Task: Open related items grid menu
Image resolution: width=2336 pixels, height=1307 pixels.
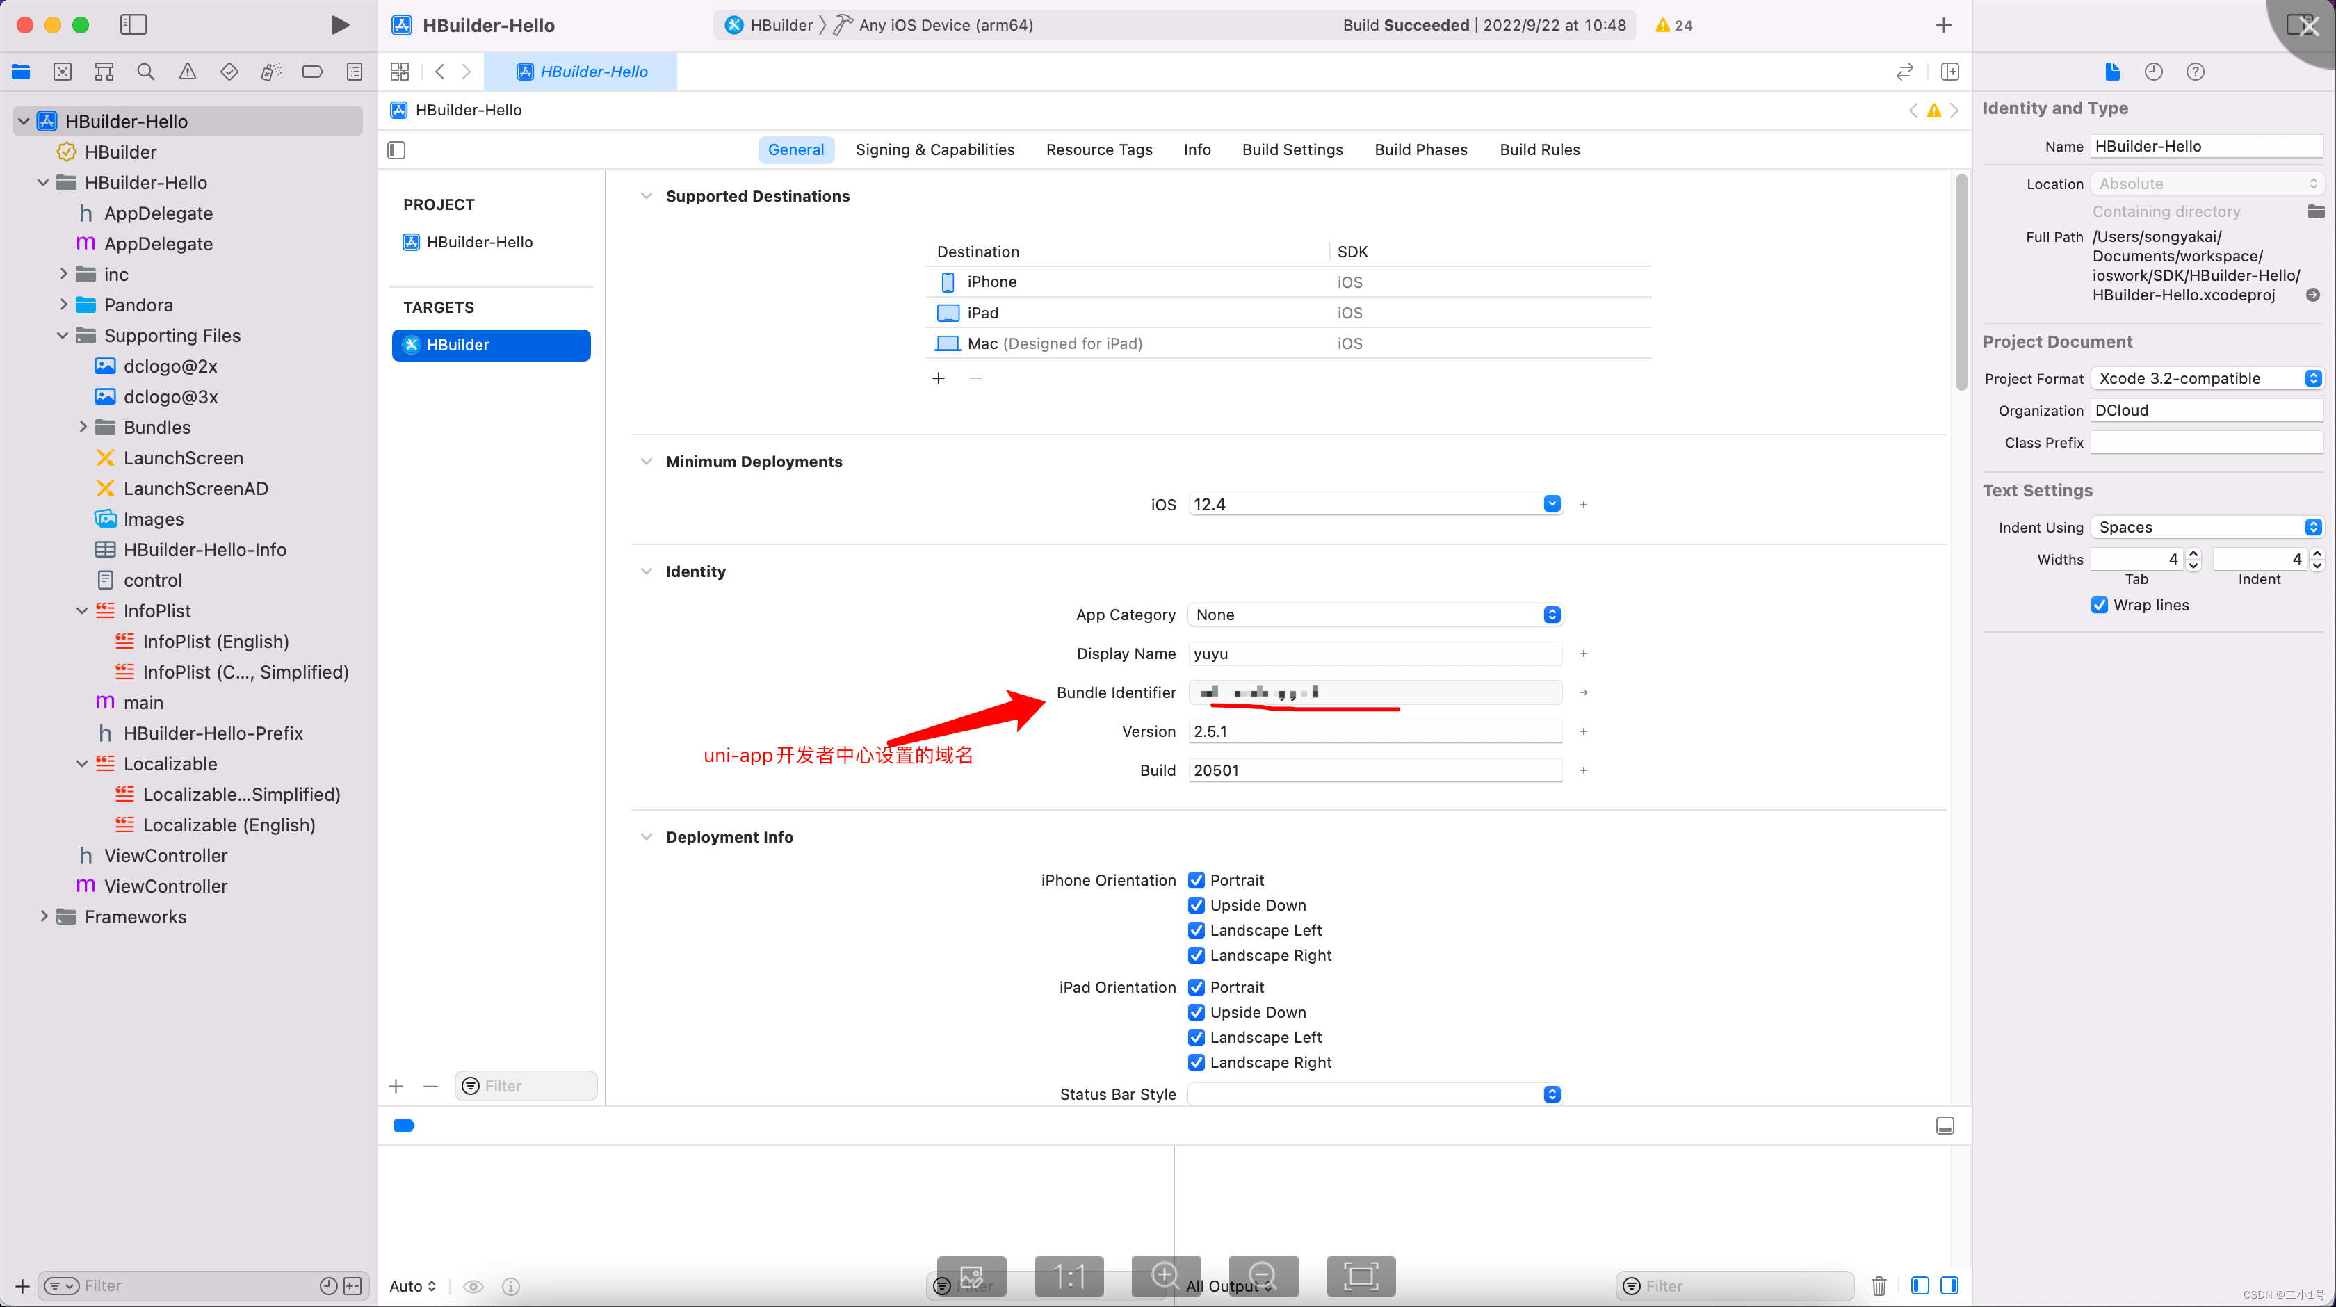Action: [400, 72]
